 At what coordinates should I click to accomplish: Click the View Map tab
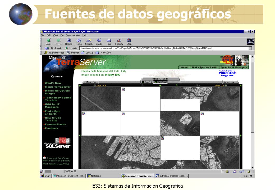tap(91, 82)
